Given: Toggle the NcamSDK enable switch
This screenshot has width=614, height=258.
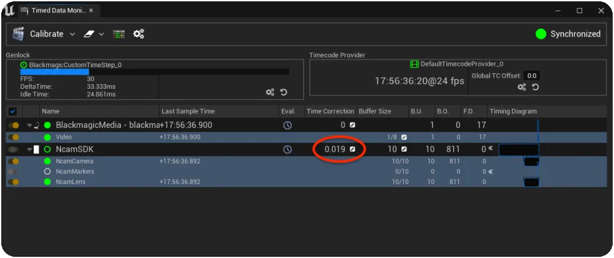Looking at the screenshot, I should pyautogui.click(x=13, y=149).
